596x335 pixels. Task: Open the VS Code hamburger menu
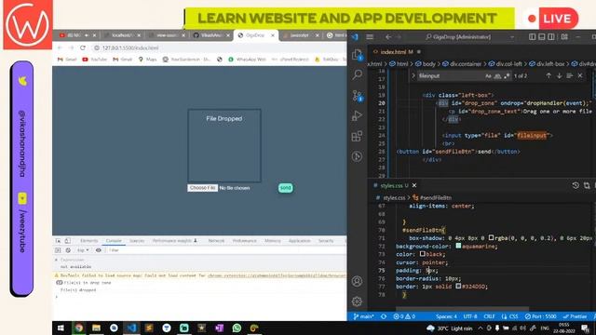point(370,37)
